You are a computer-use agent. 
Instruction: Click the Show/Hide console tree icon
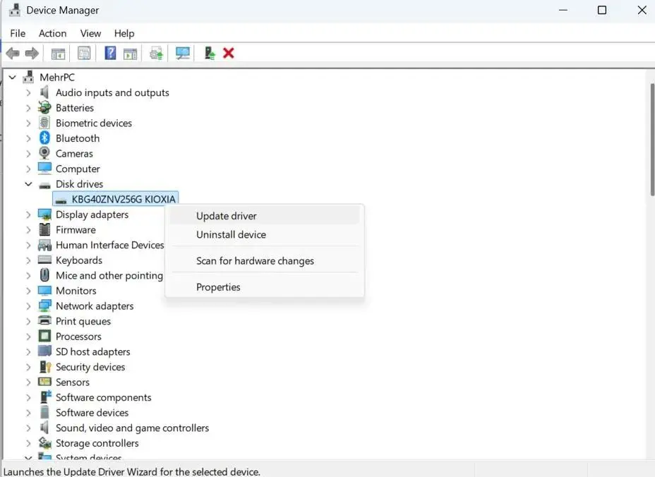pyautogui.click(x=58, y=54)
